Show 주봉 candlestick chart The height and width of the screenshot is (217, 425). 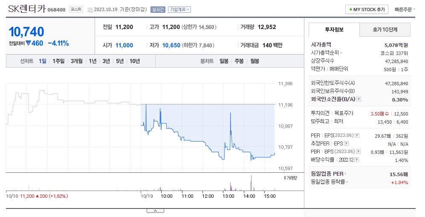click(x=239, y=61)
